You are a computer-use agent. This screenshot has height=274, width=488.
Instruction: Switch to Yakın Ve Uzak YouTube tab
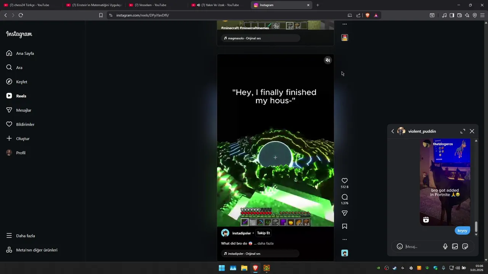pos(219,5)
